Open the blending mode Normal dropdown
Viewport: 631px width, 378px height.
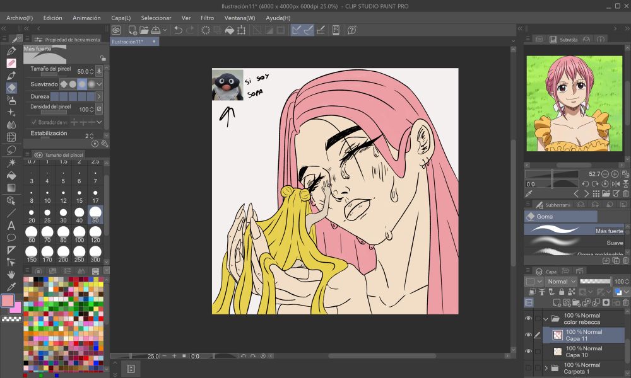pos(562,282)
